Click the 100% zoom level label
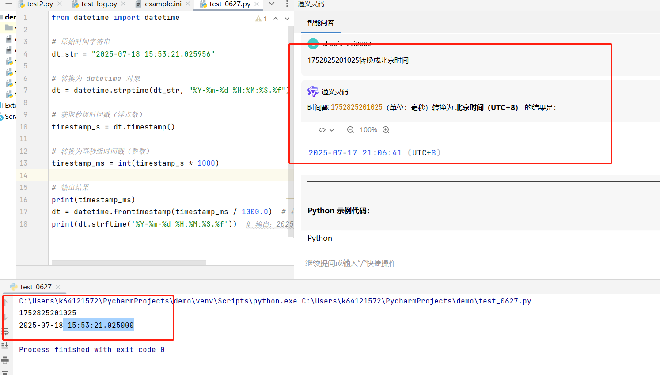The width and height of the screenshot is (660, 375). tap(368, 130)
